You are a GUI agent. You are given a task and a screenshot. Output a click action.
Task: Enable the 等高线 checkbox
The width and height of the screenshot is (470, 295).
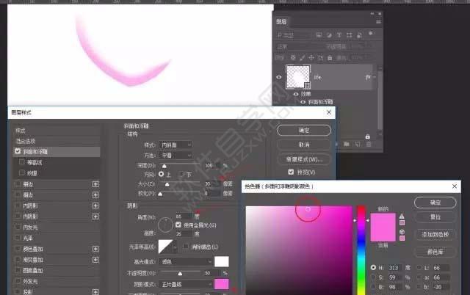pyautogui.click(x=22, y=162)
